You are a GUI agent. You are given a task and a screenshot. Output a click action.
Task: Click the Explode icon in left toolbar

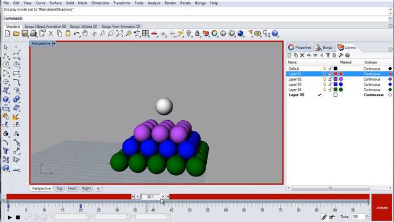click(16, 117)
